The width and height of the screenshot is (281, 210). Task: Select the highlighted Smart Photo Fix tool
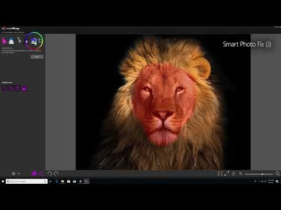click(x=33, y=41)
